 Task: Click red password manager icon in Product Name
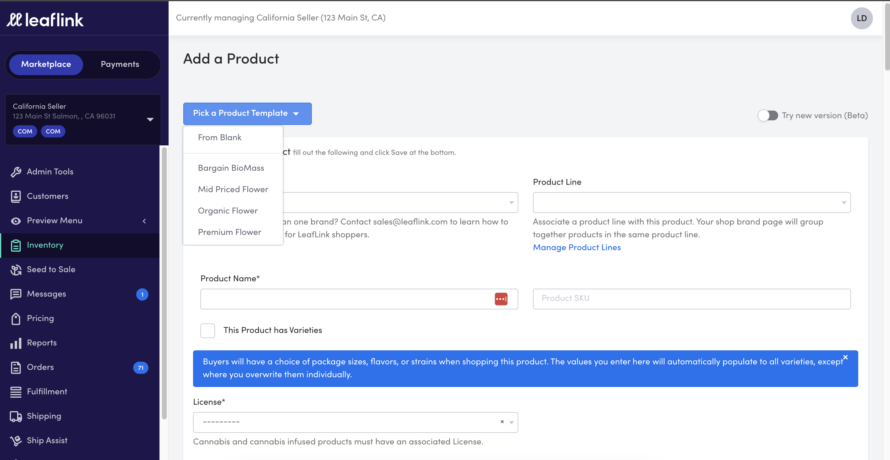coord(501,299)
